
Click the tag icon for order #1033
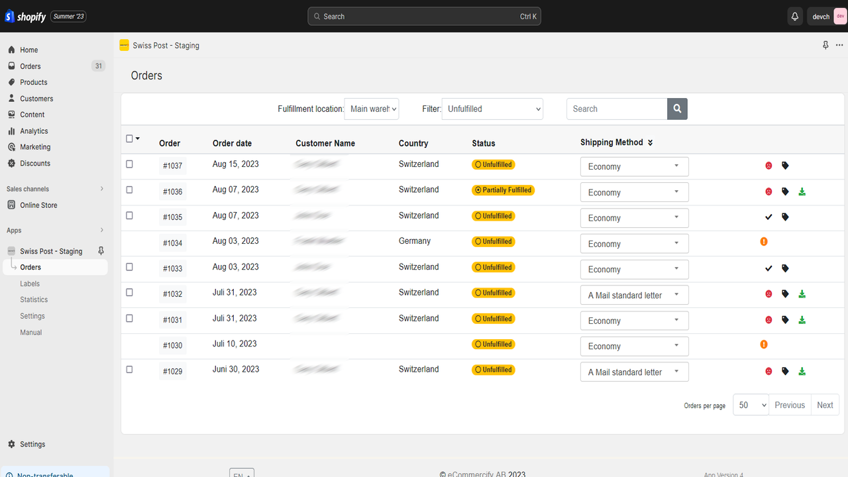point(785,268)
